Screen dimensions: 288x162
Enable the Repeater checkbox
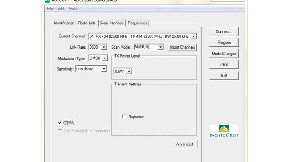124,117
